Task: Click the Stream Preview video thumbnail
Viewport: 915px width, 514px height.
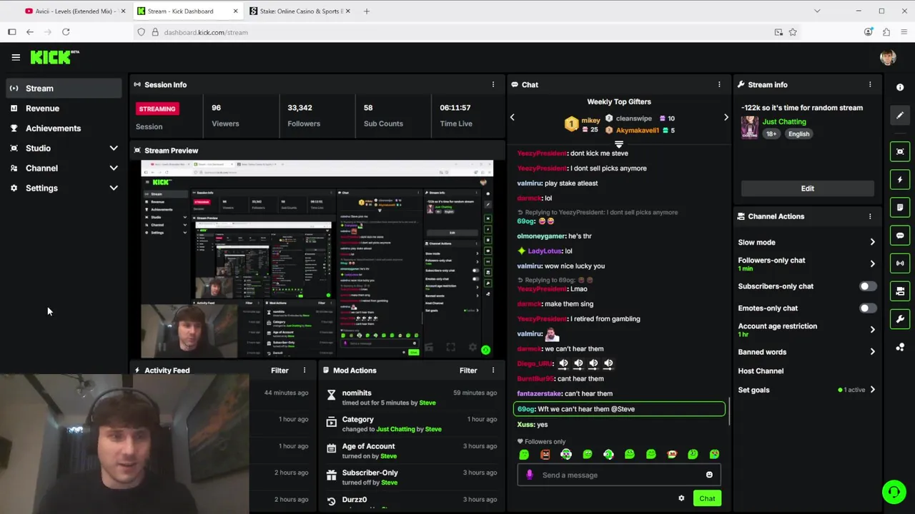Action: tap(317, 259)
